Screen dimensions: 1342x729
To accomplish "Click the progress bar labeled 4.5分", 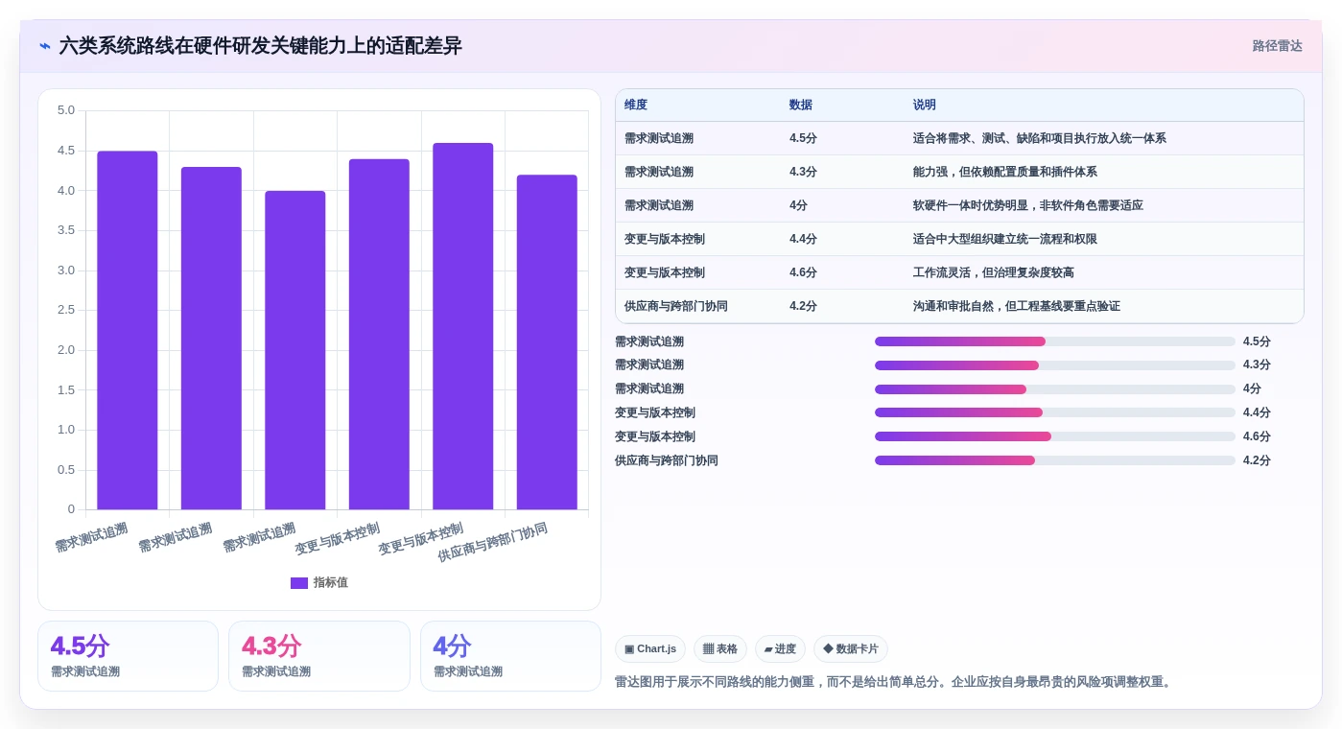I will point(1055,341).
